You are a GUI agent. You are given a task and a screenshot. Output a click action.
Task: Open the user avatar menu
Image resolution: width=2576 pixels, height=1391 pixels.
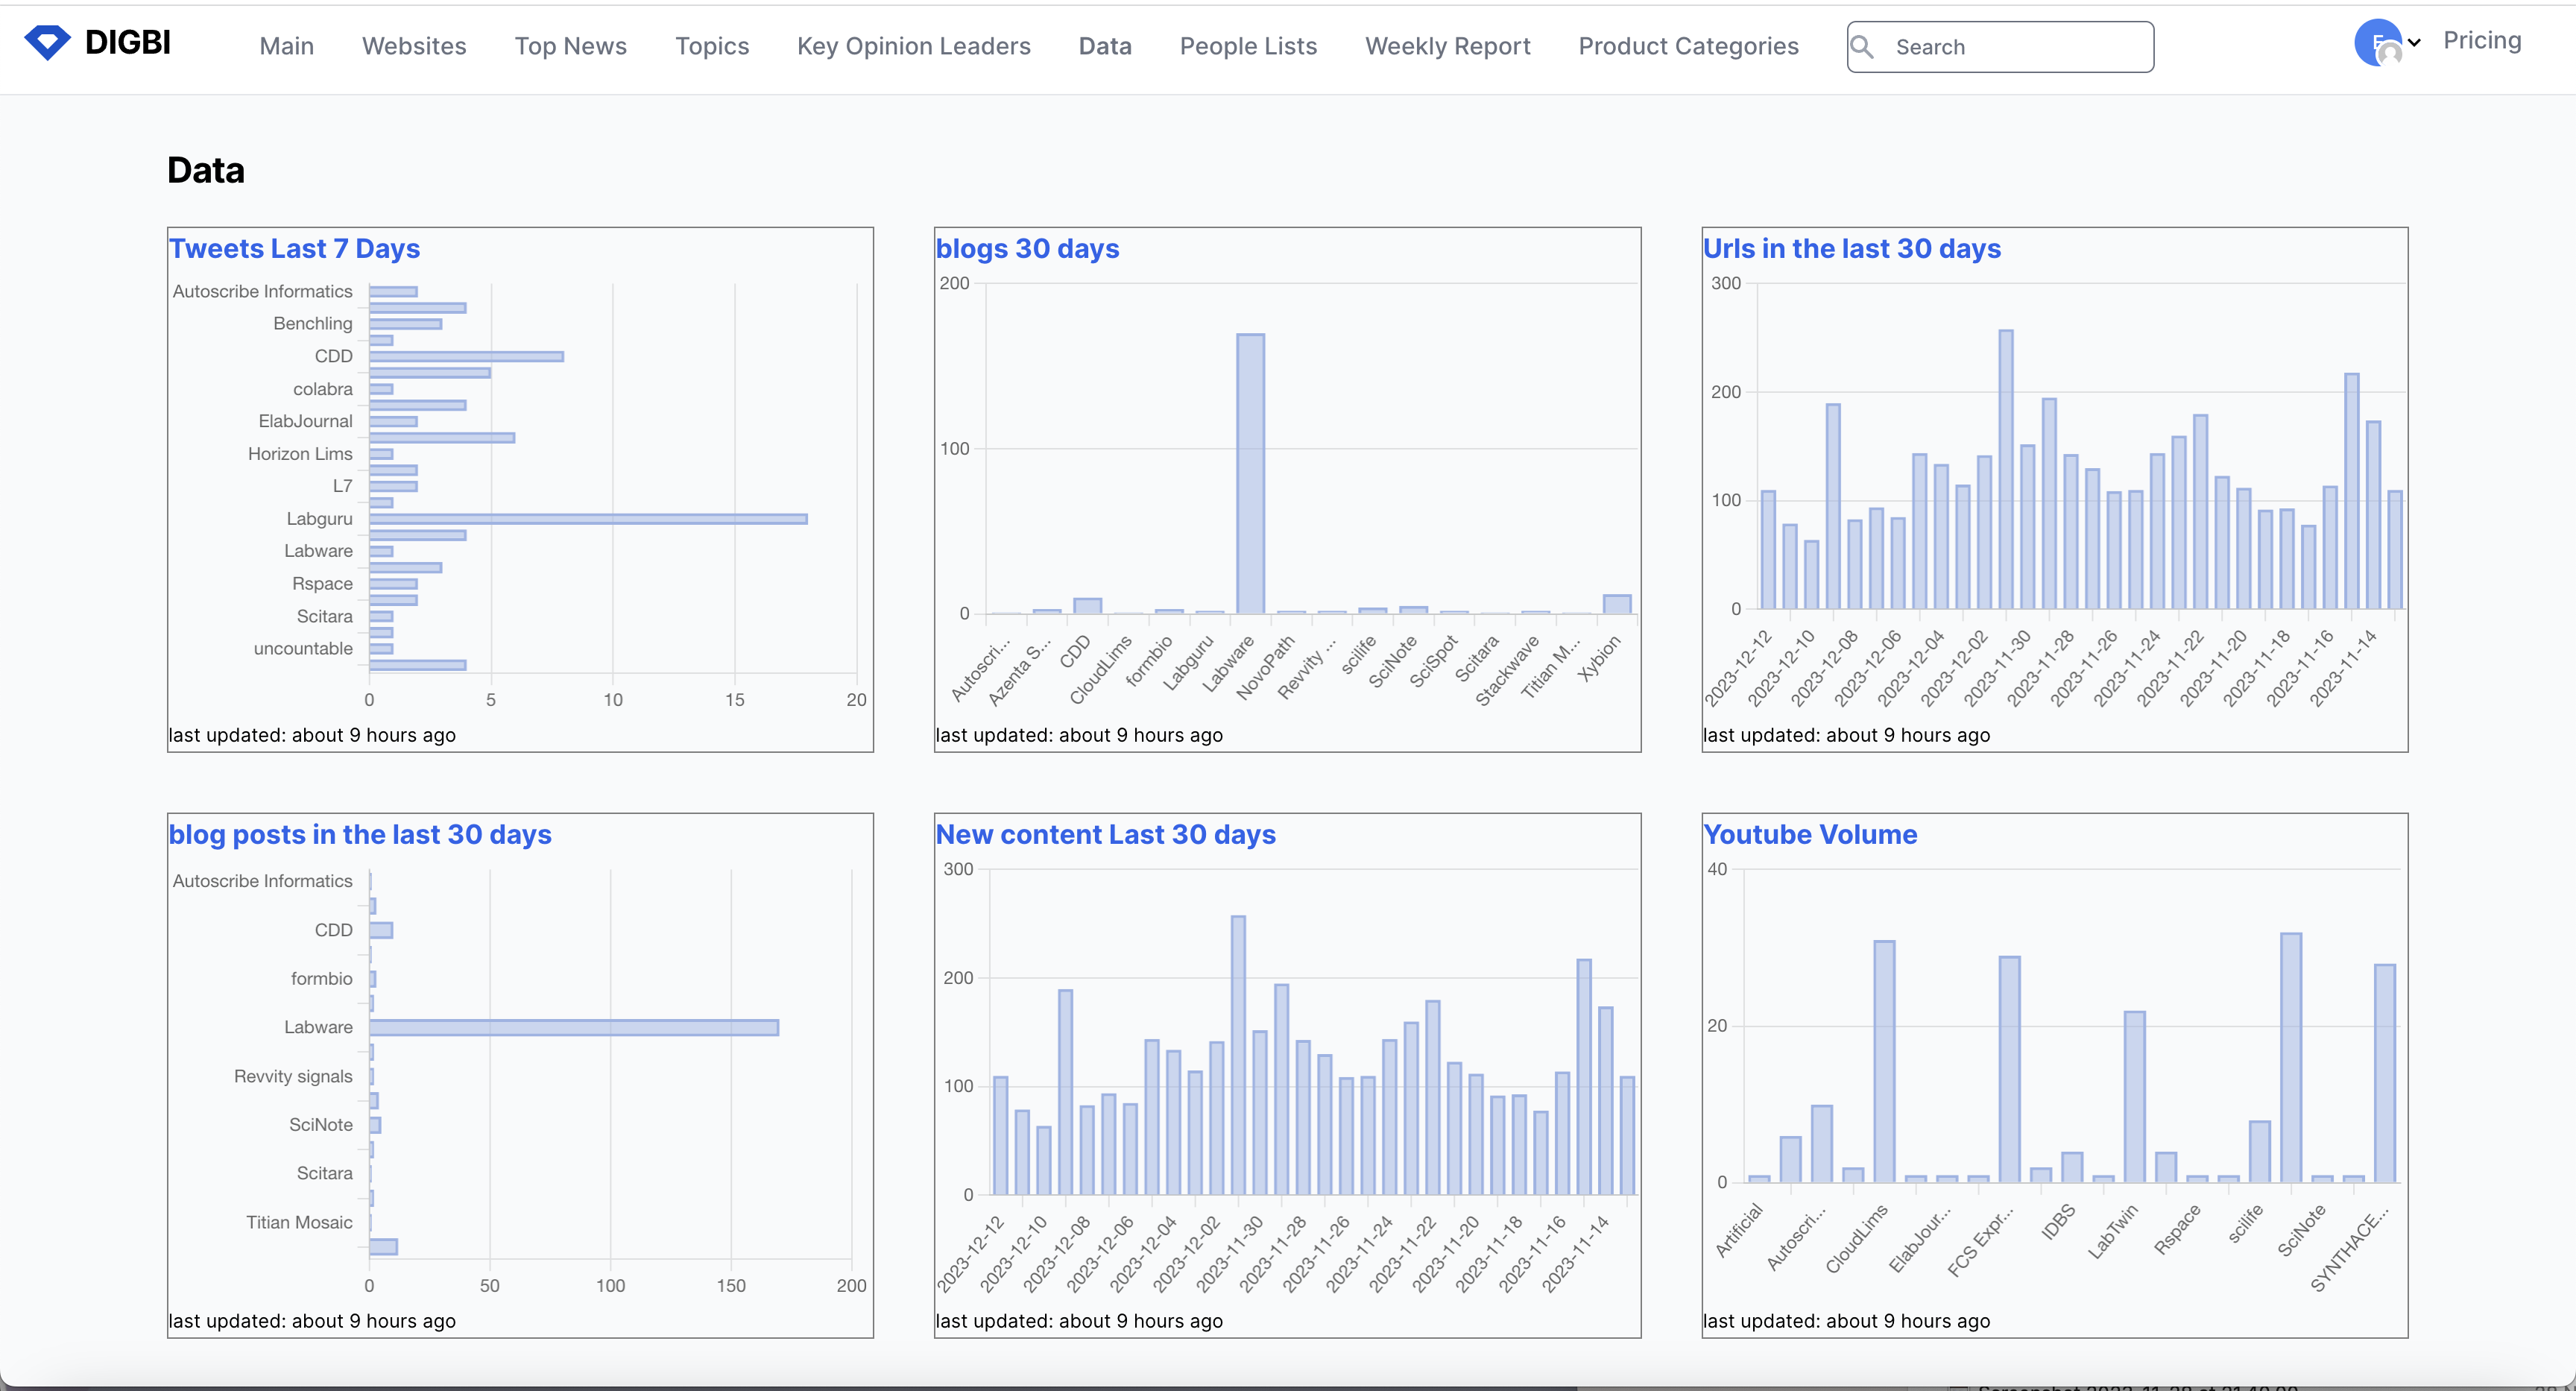point(2378,43)
